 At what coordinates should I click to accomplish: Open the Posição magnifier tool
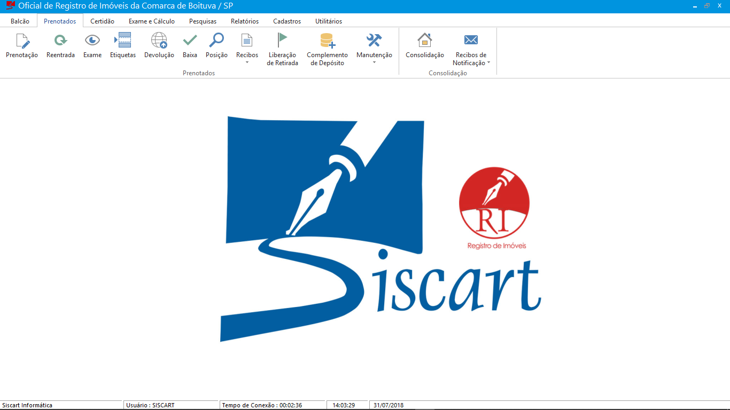(x=216, y=41)
